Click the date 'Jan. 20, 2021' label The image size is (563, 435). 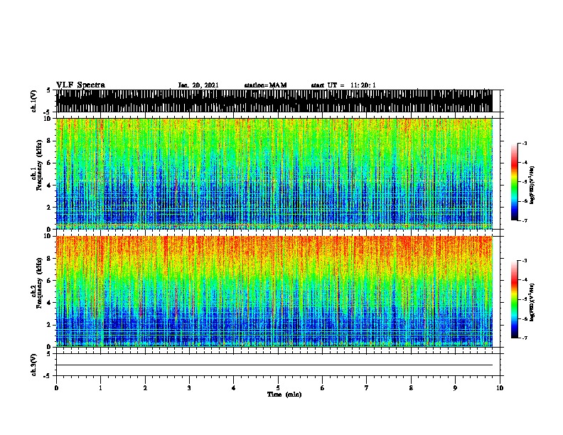(198, 85)
